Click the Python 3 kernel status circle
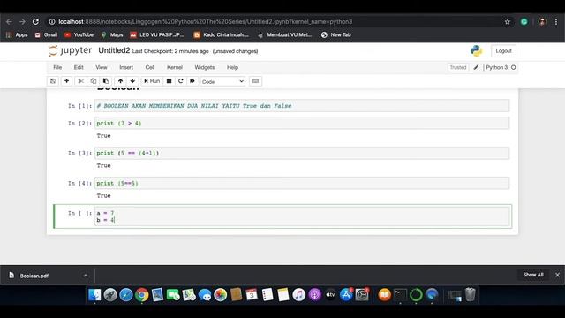Viewport: 565px width, 318px height. point(514,67)
